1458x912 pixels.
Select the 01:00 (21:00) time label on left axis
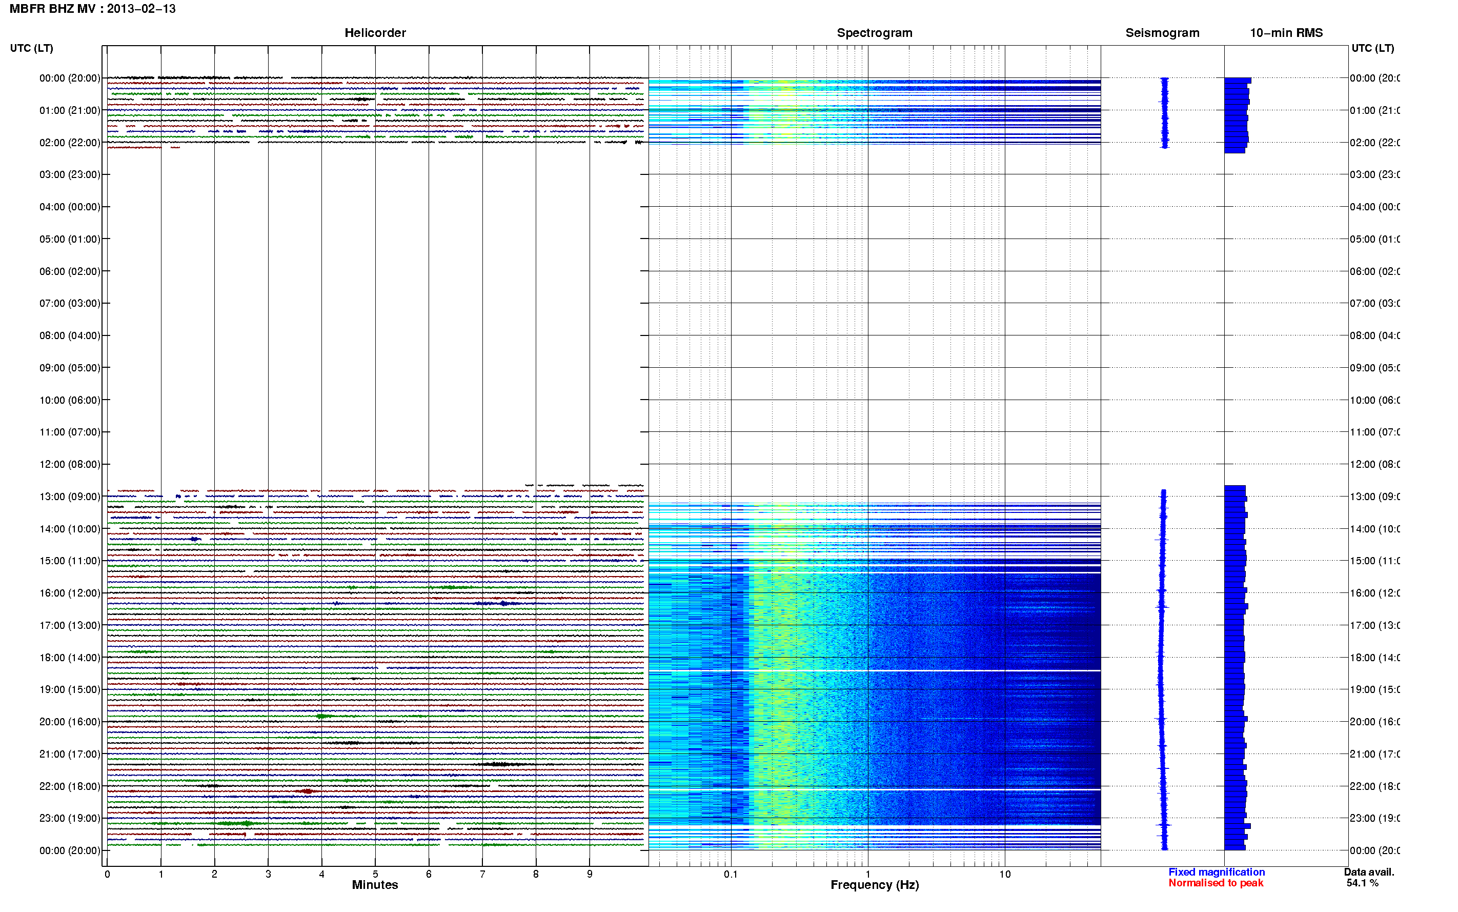[x=70, y=110]
